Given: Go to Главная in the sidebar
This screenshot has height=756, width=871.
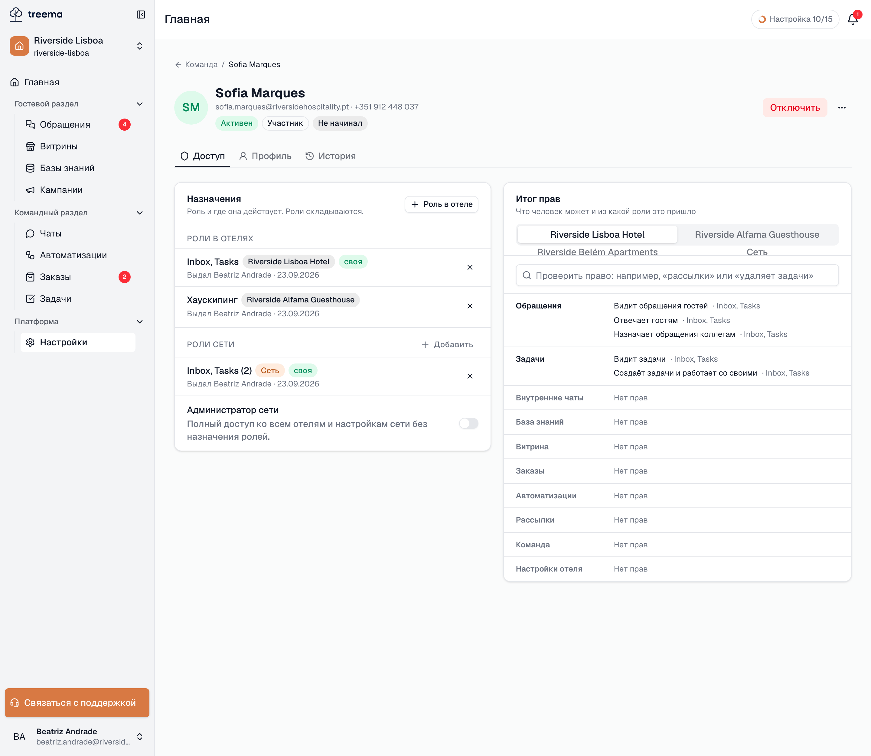Looking at the screenshot, I should pyautogui.click(x=77, y=82).
